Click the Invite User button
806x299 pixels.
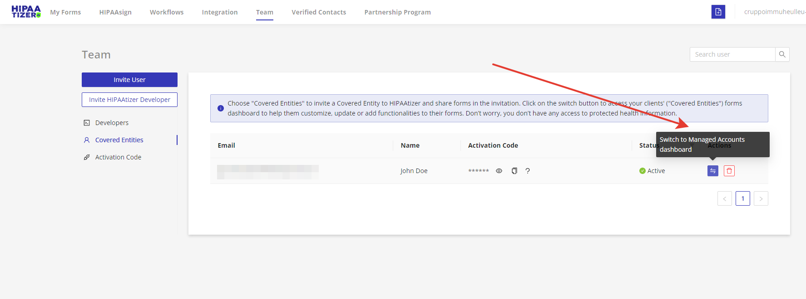point(129,80)
